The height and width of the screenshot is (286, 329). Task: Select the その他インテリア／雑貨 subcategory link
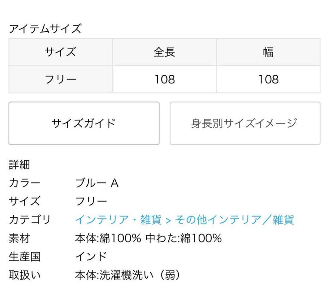click(233, 221)
